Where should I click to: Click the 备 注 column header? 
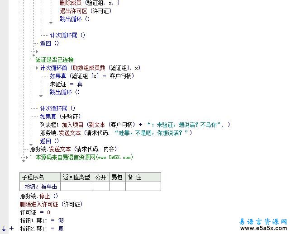[x=143, y=177]
